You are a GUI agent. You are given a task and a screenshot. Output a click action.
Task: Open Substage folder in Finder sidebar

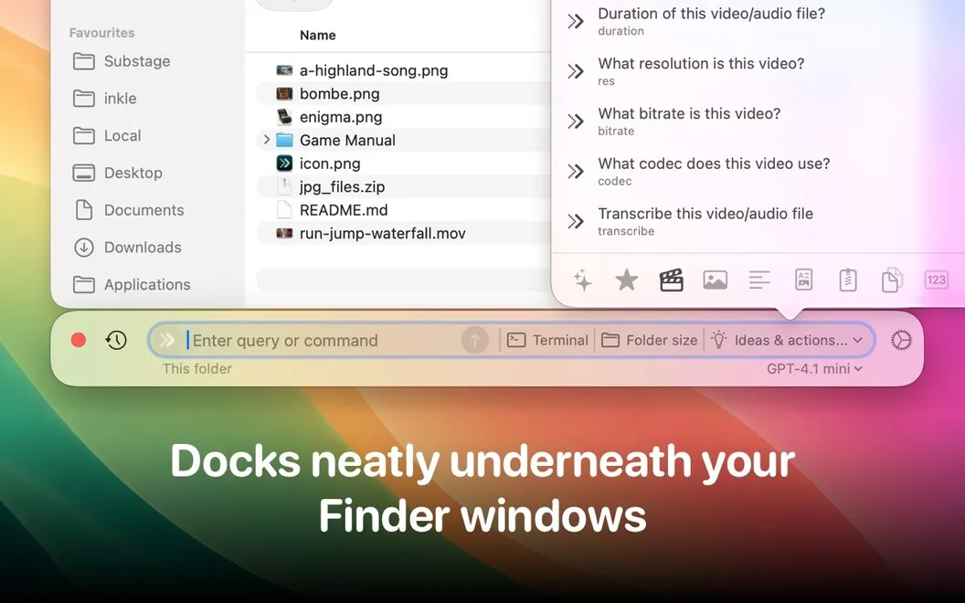(122, 61)
